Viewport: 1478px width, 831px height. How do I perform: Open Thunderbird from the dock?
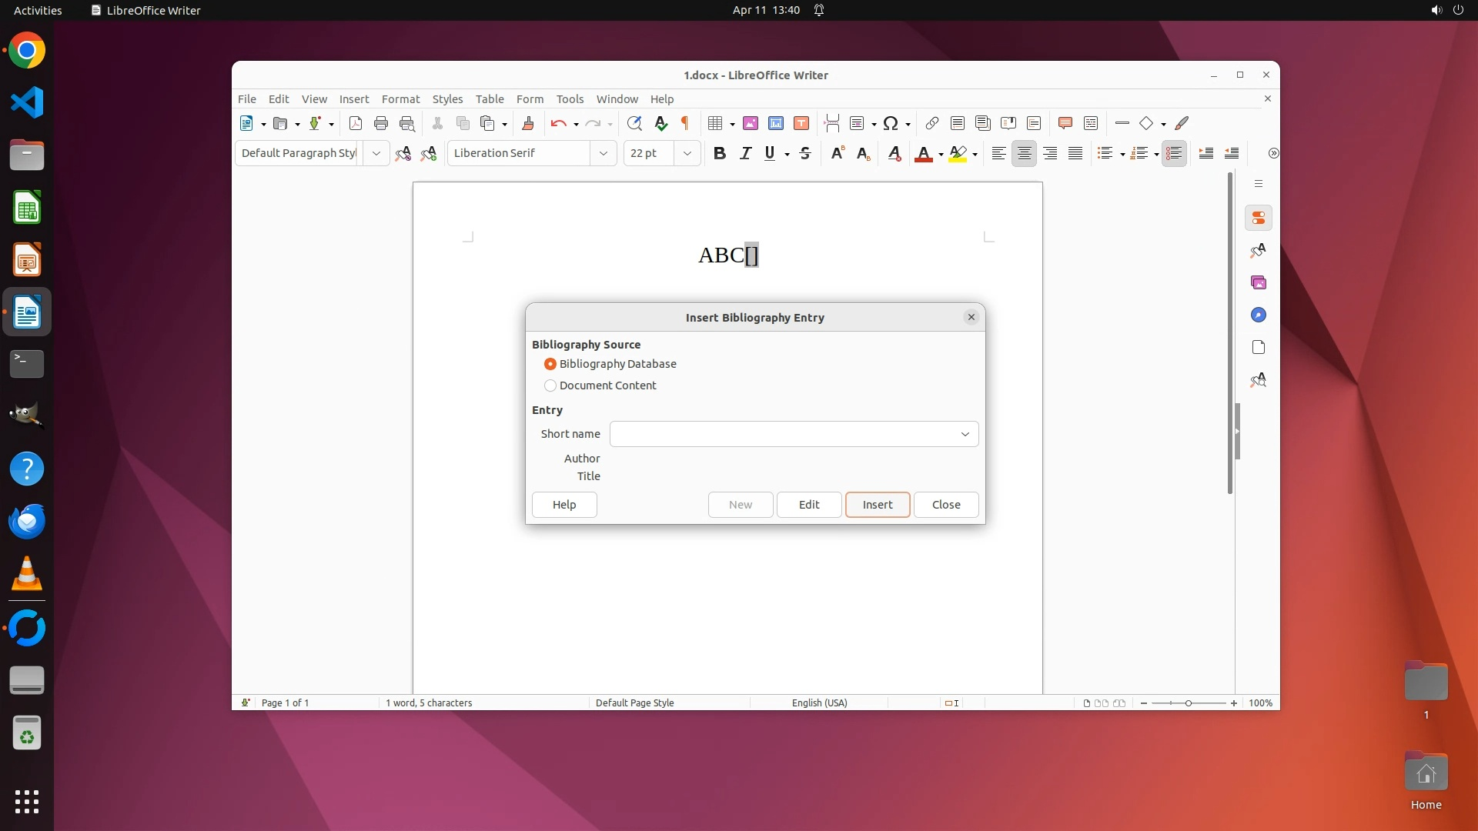27,522
